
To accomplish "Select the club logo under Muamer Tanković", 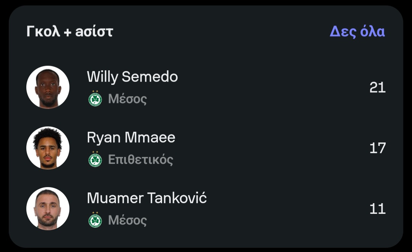I will coord(95,221).
